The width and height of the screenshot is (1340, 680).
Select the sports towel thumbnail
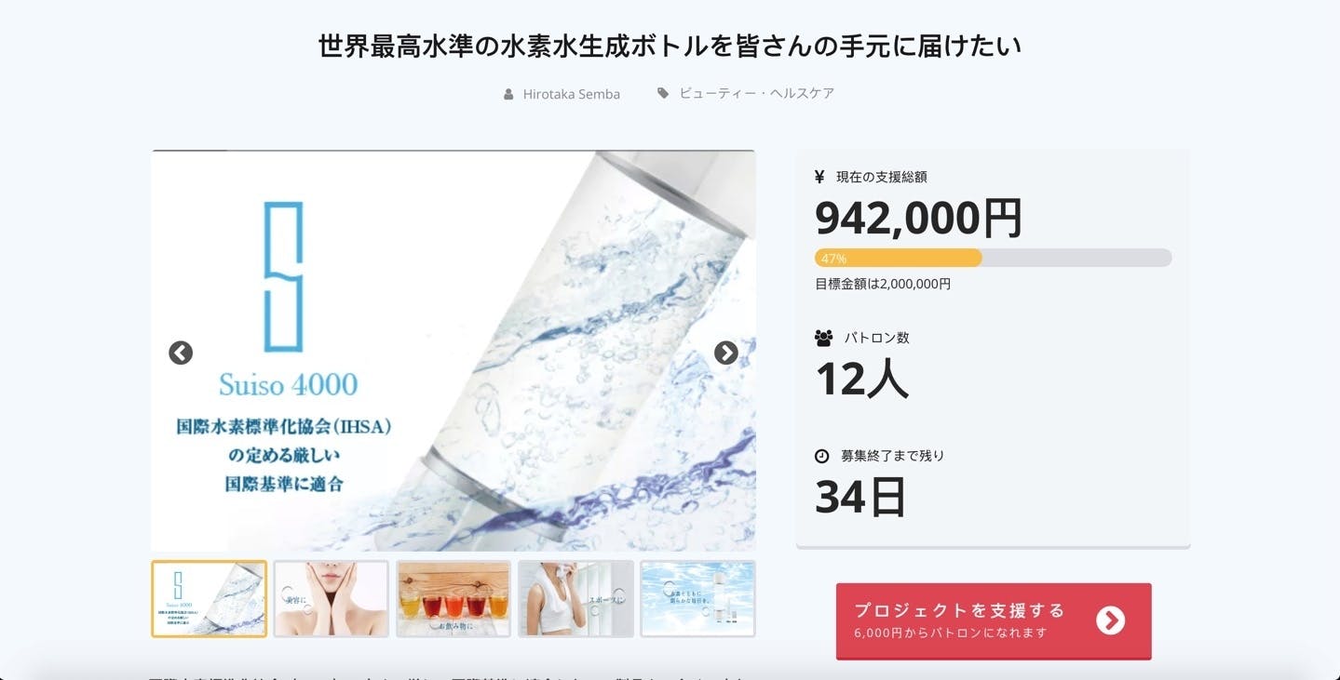(x=575, y=599)
